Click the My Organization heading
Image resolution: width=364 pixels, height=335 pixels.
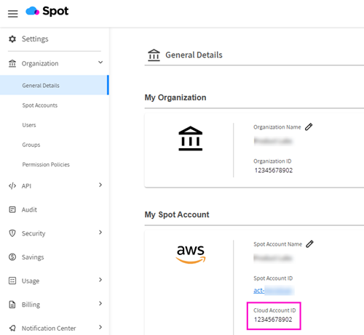(175, 97)
